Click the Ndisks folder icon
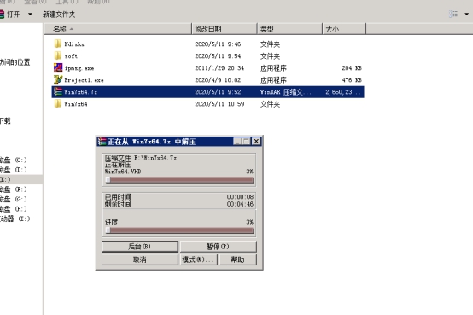473x315 pixels. point(57,44)
